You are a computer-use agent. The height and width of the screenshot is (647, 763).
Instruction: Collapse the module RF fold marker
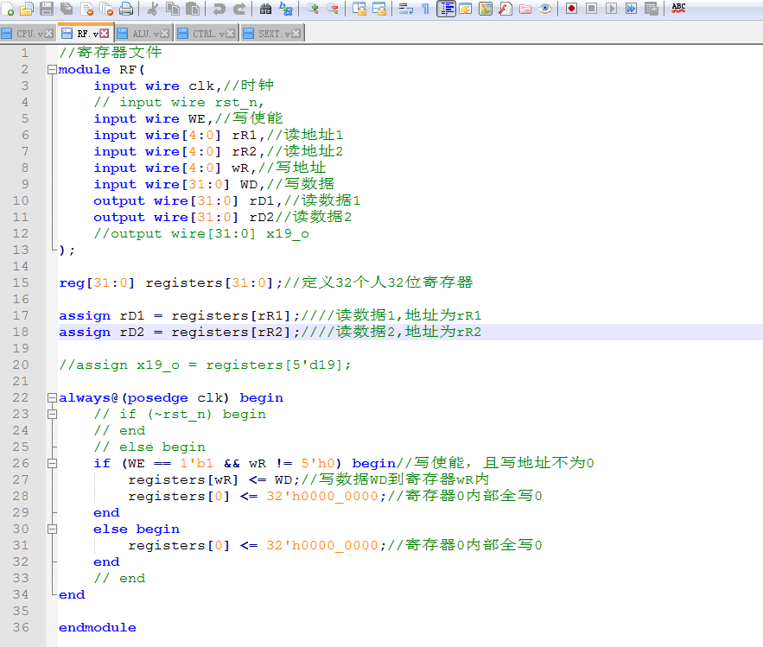tap(52, 70)
